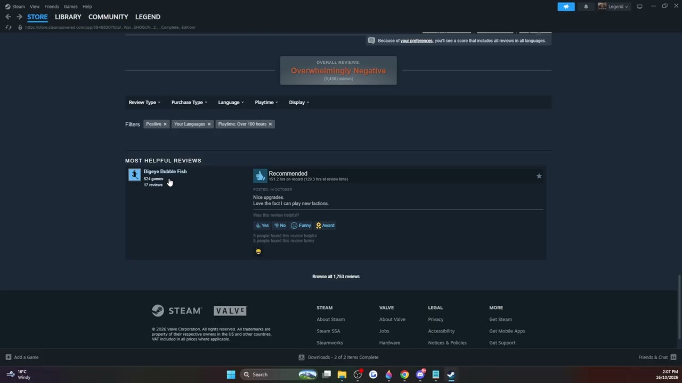Mark the review as Funny

[301, 226]
